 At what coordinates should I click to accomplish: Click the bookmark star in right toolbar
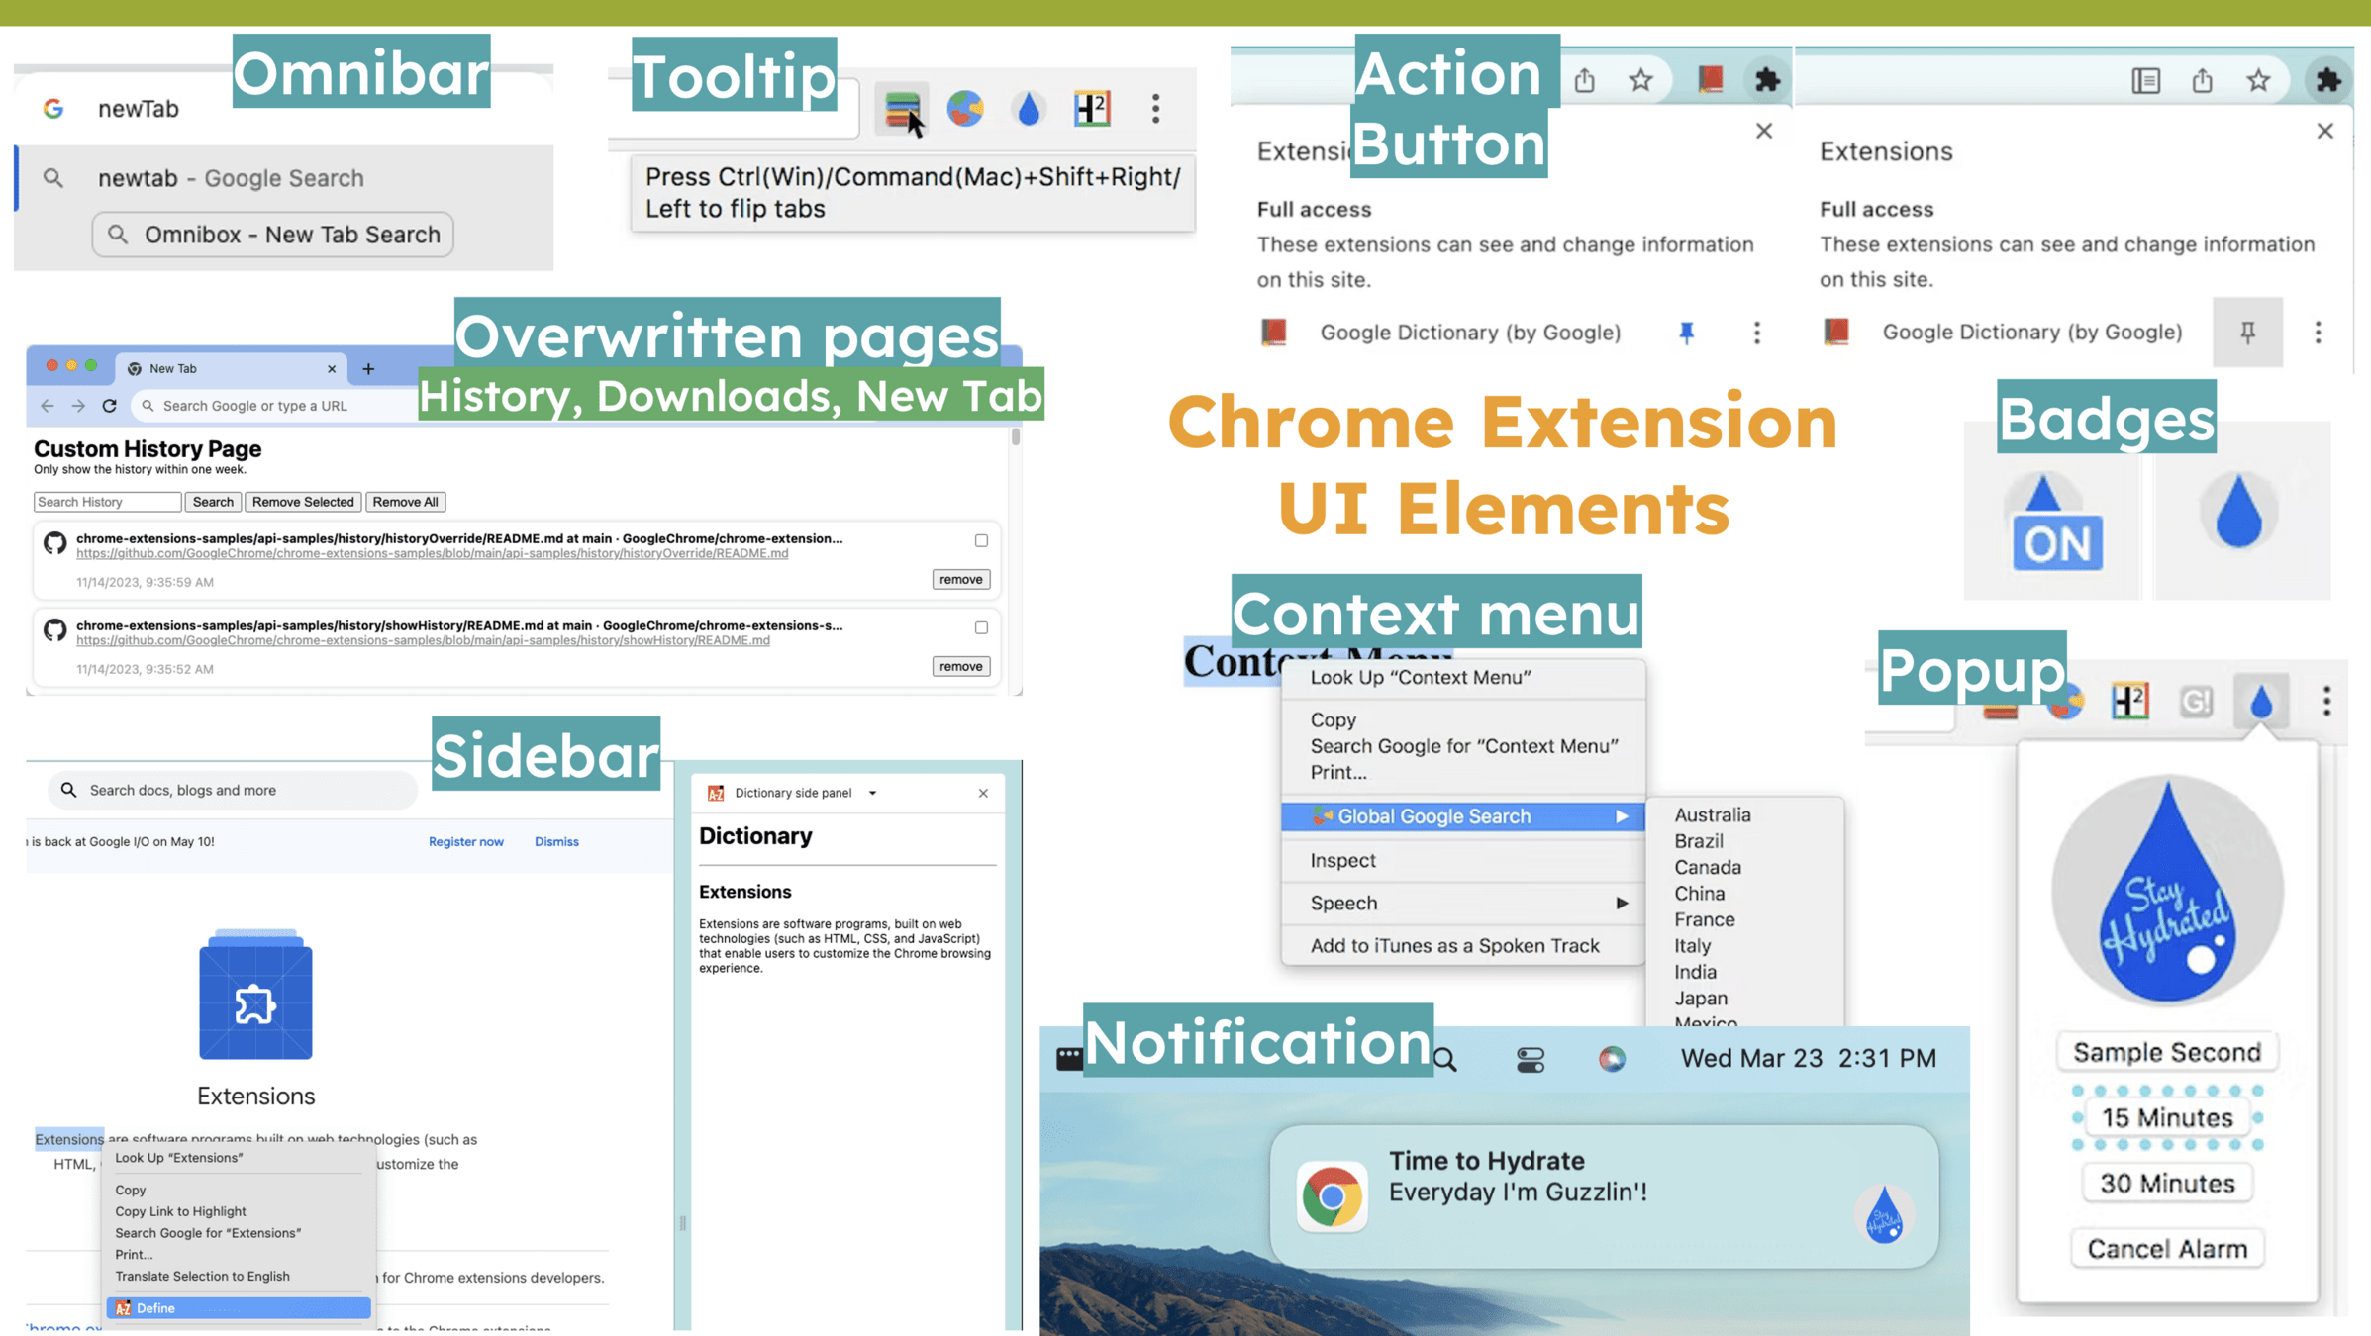[2258, 80]
